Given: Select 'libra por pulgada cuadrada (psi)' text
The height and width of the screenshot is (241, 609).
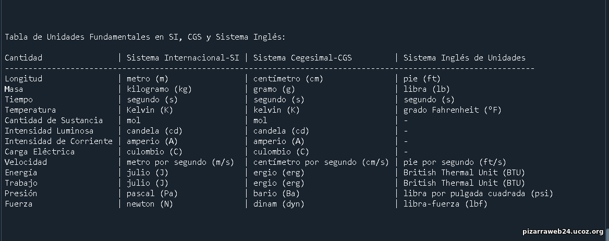Looking at the screenshot, I should click(x=478, y=194).
